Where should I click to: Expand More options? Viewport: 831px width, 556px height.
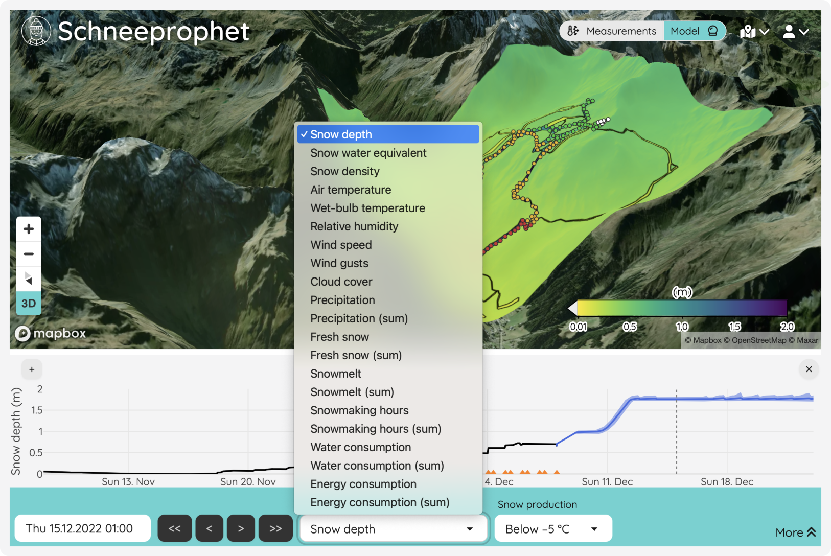796,532
